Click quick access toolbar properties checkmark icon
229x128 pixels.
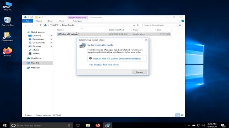pyautogui.click(x=32, y=17)
